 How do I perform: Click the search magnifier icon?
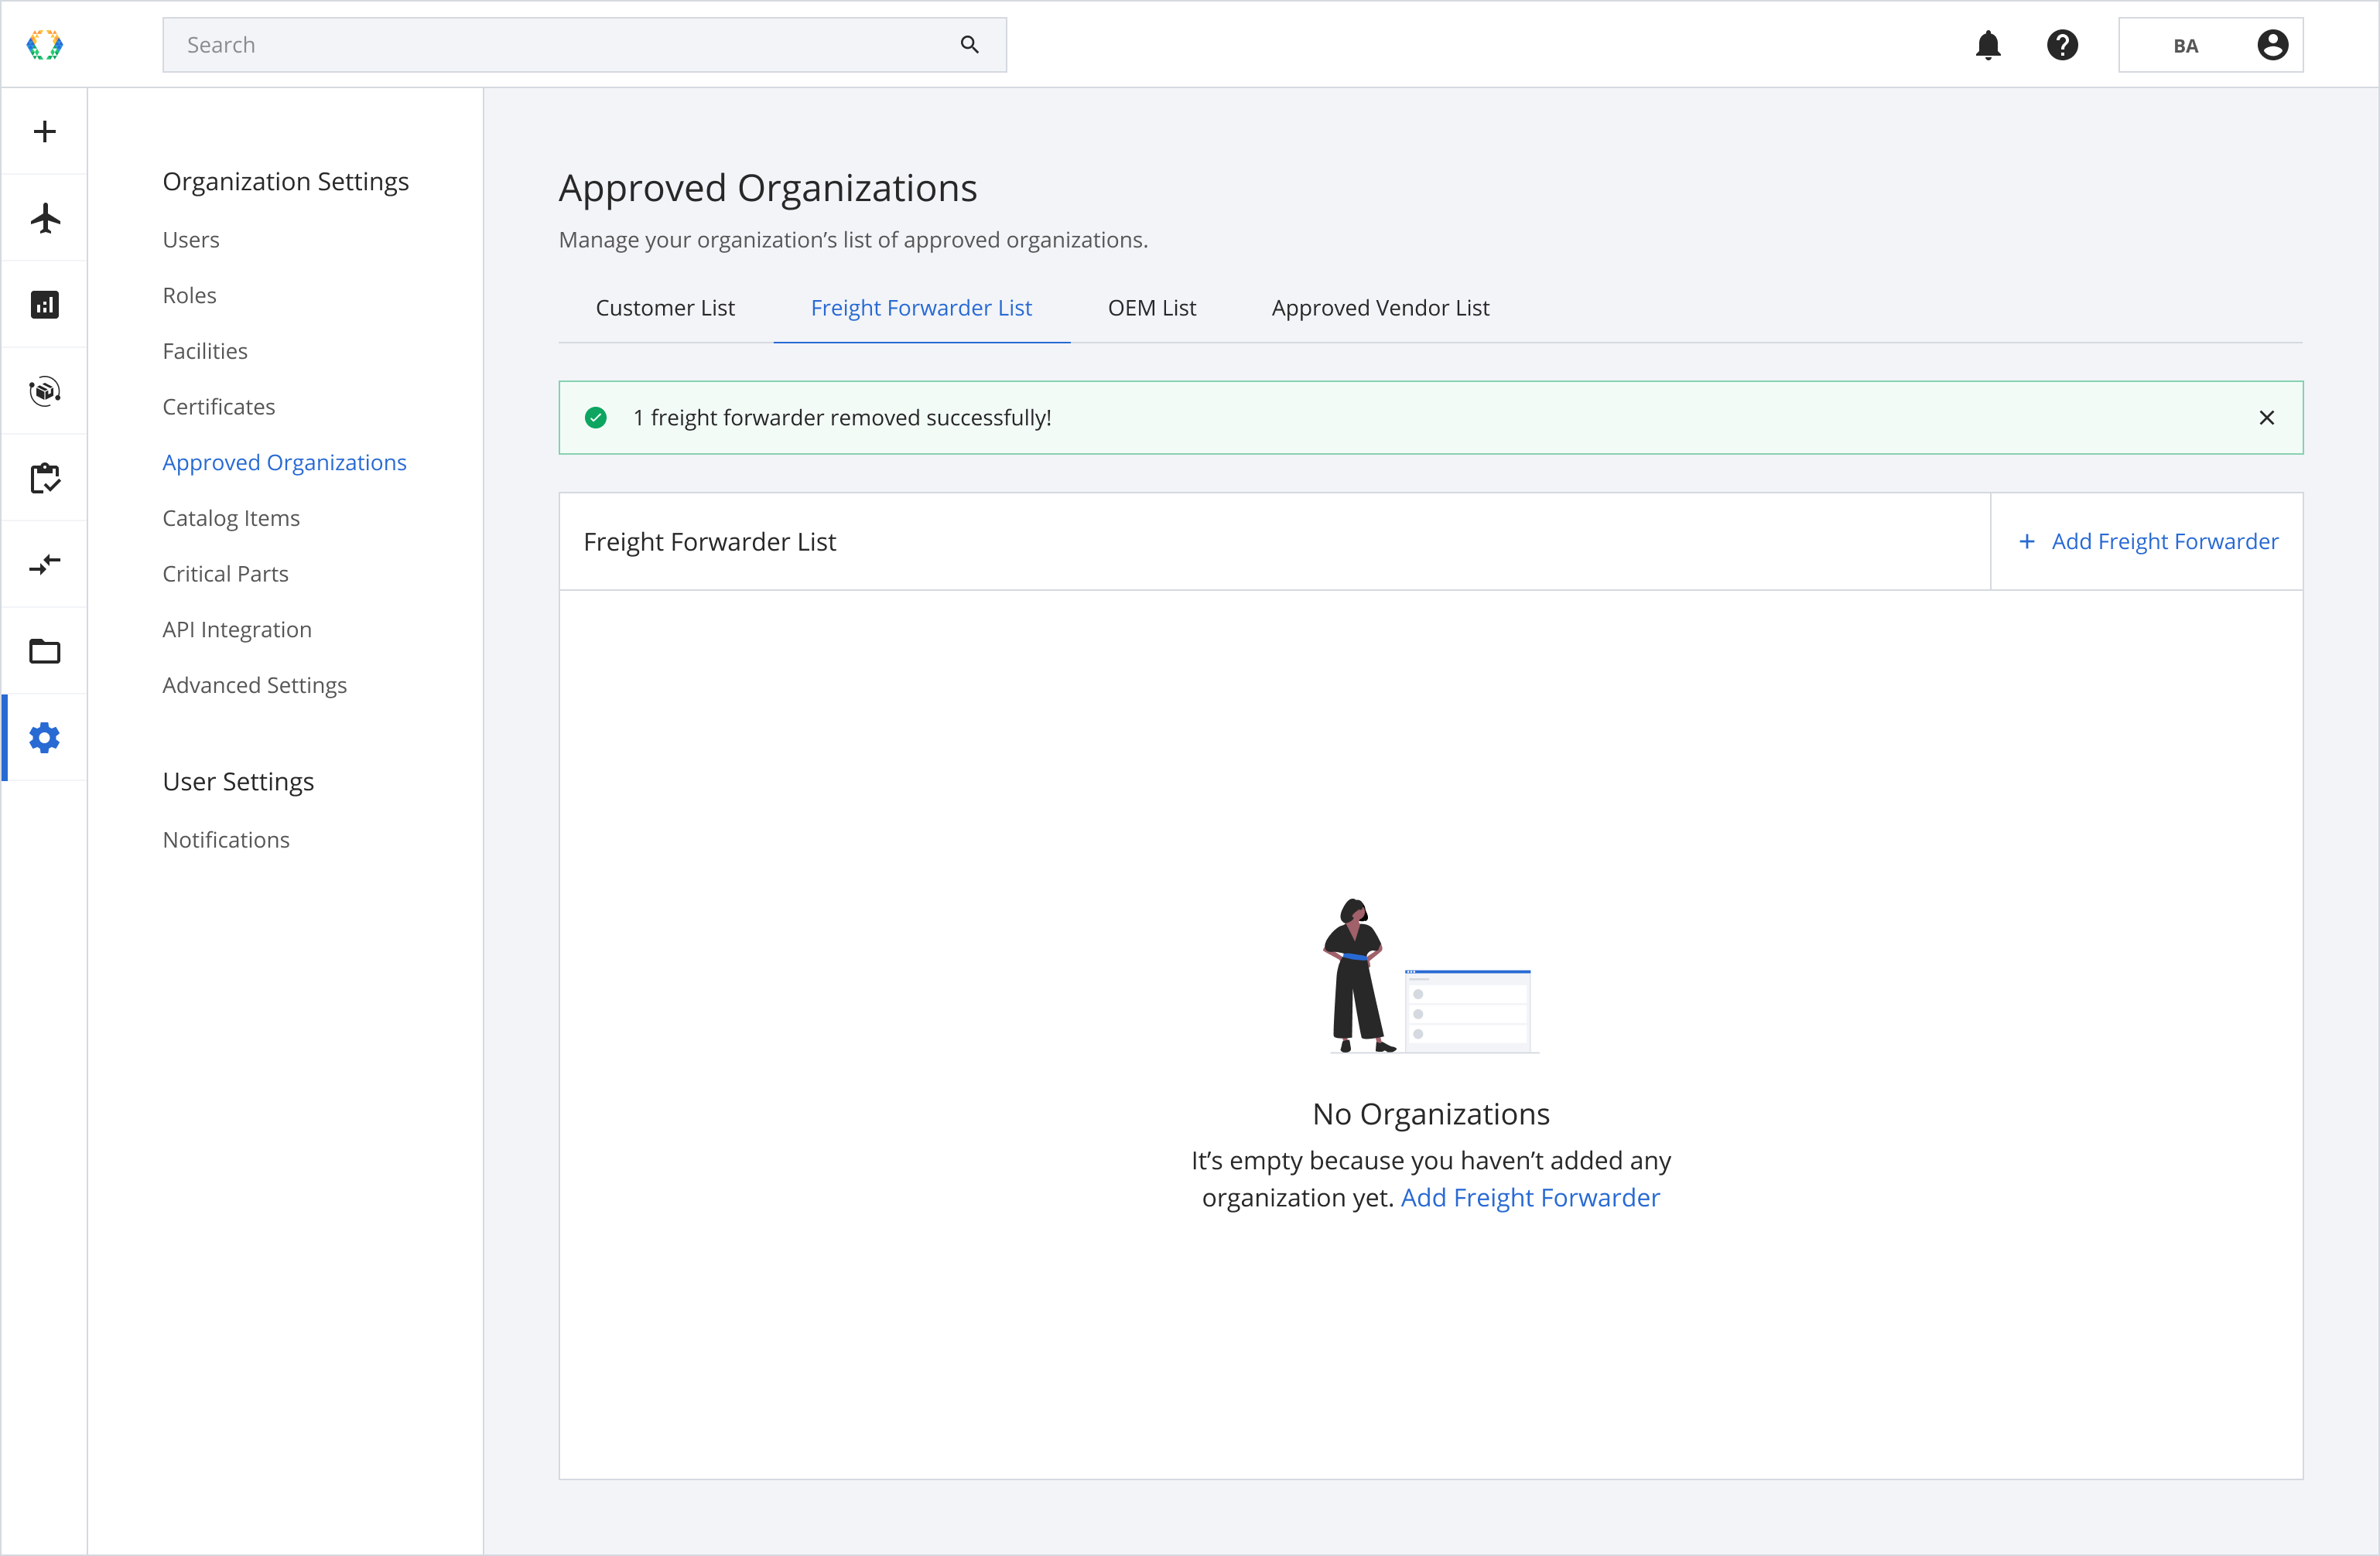click(x=969, y=45)
